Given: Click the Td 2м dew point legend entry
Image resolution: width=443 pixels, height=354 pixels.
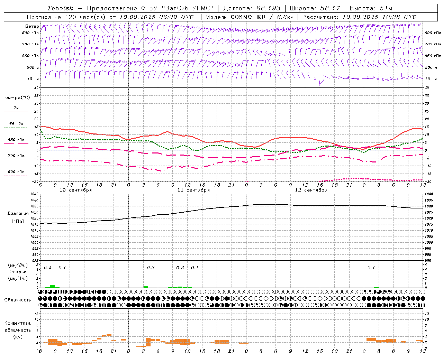Looking at the screenshot, I should point(16,124).
